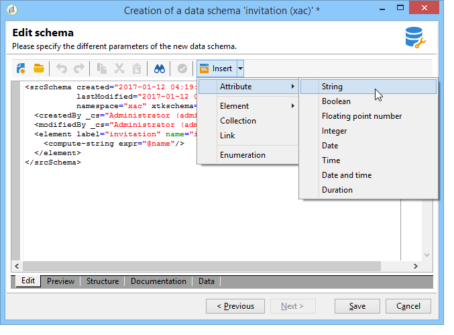This screenshot has width=454, height=335.
Task: Insert an Enumeration from the menu
Action: [x=243, y=155]
